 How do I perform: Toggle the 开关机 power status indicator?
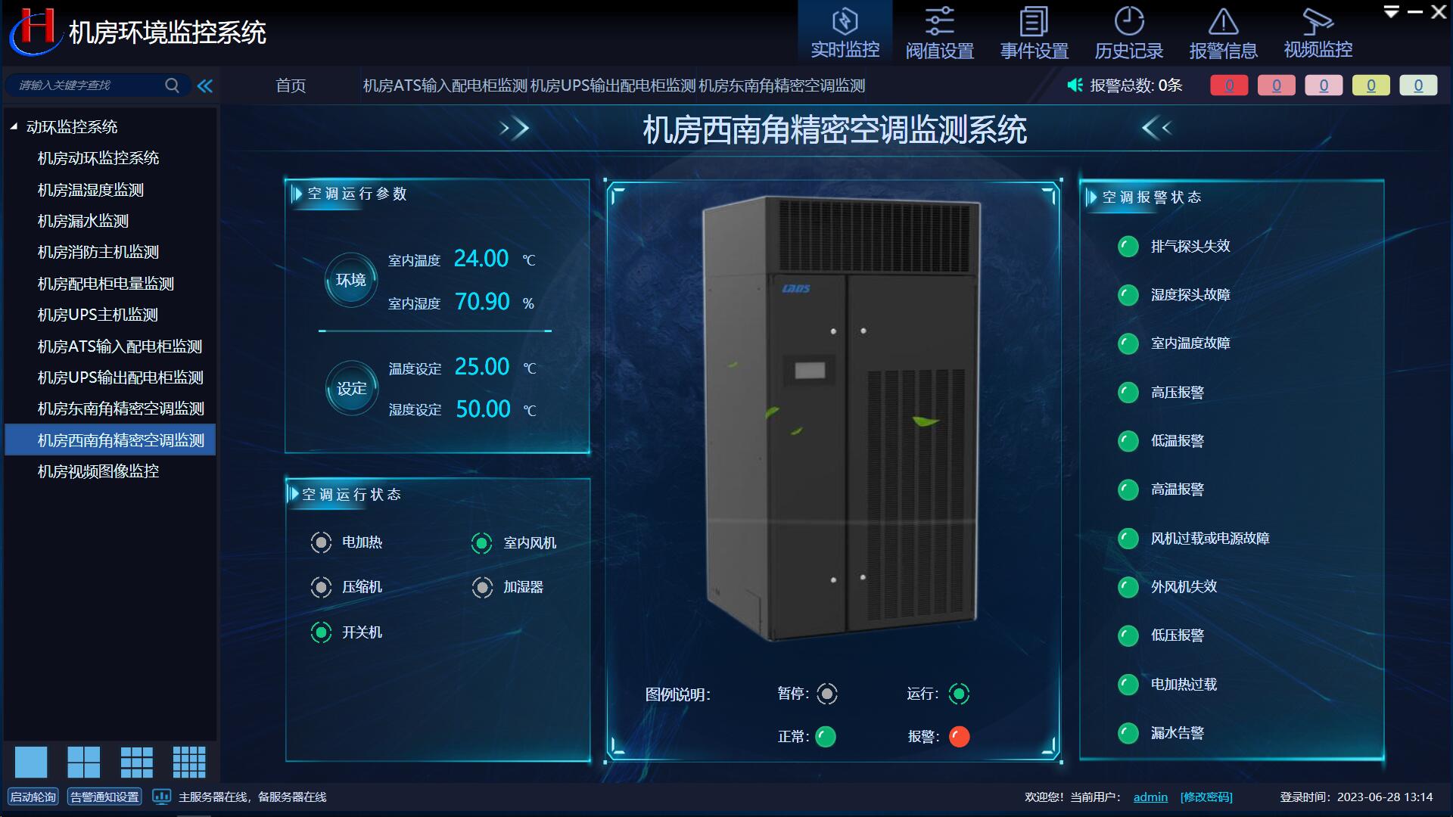tap(321, 632)
